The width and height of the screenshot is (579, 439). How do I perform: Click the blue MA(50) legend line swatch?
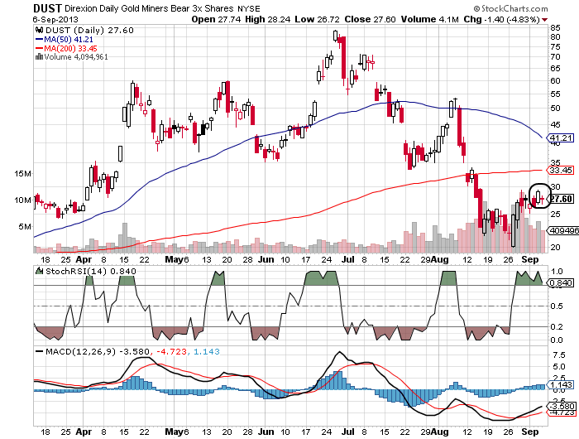pyautogui.click(x=39, y=39)
